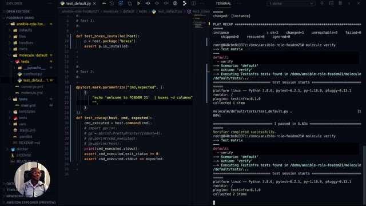Close the terminal panel with X
The image size is (366, 206).
point(359,3)
